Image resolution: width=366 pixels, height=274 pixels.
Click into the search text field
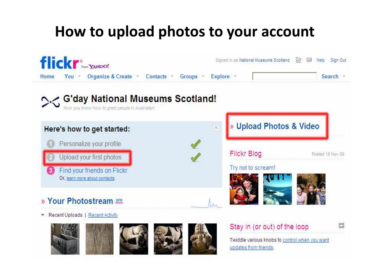coord(284,76)
